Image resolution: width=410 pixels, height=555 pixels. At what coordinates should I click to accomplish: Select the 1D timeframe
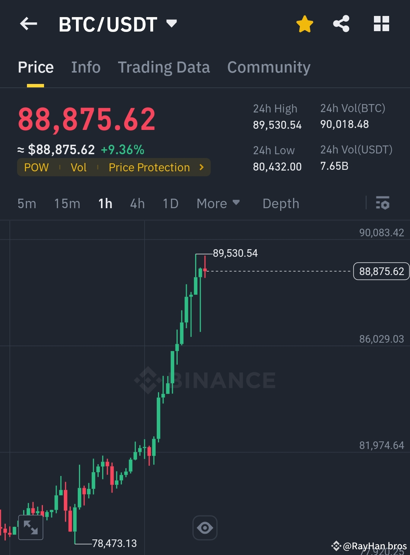coord(170,204)
